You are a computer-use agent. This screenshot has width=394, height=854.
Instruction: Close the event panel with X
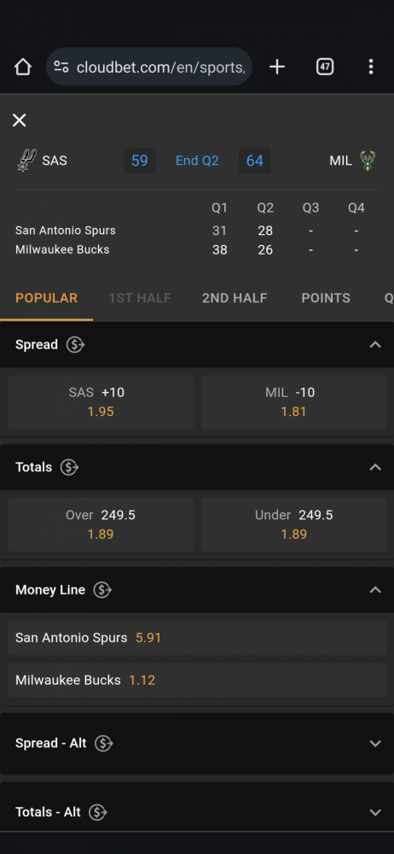(x=19, y=120)
